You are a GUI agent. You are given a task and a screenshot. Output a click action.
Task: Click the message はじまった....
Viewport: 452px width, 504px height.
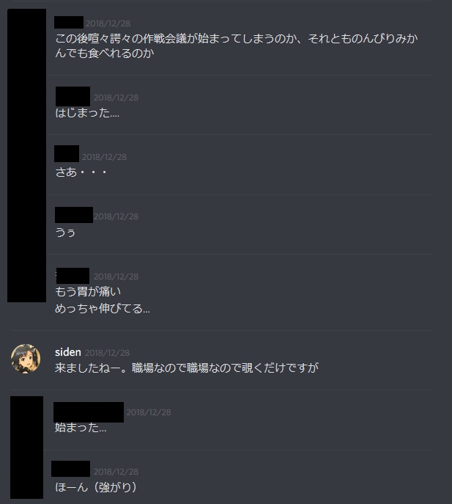pyautogui.click(x=87, y=113)
